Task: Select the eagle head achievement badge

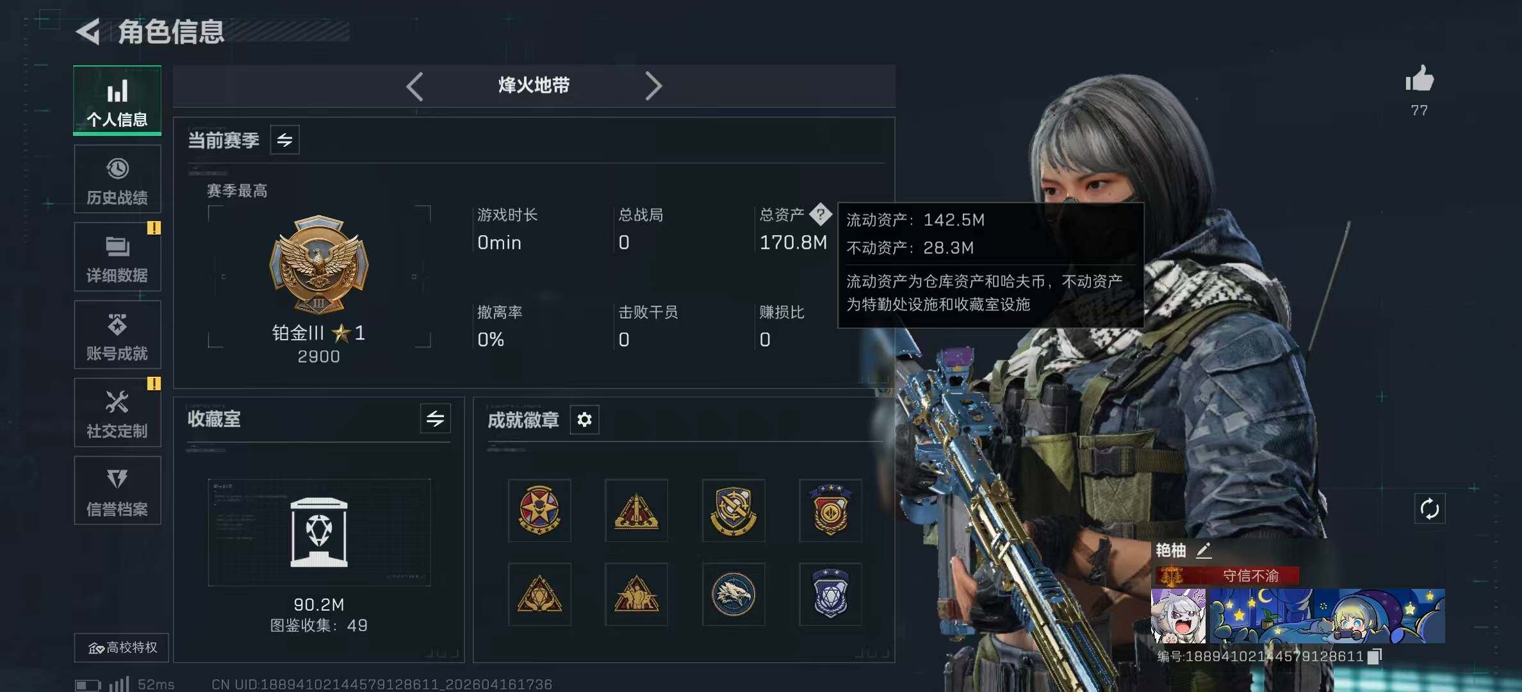Action: pyautogui.click(x=733, y=594)
